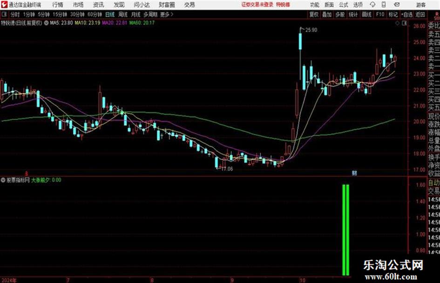Click the 多股 multi-stock button

click(340, 14)
